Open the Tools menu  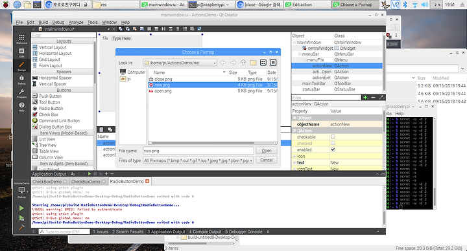pos(92,22)
